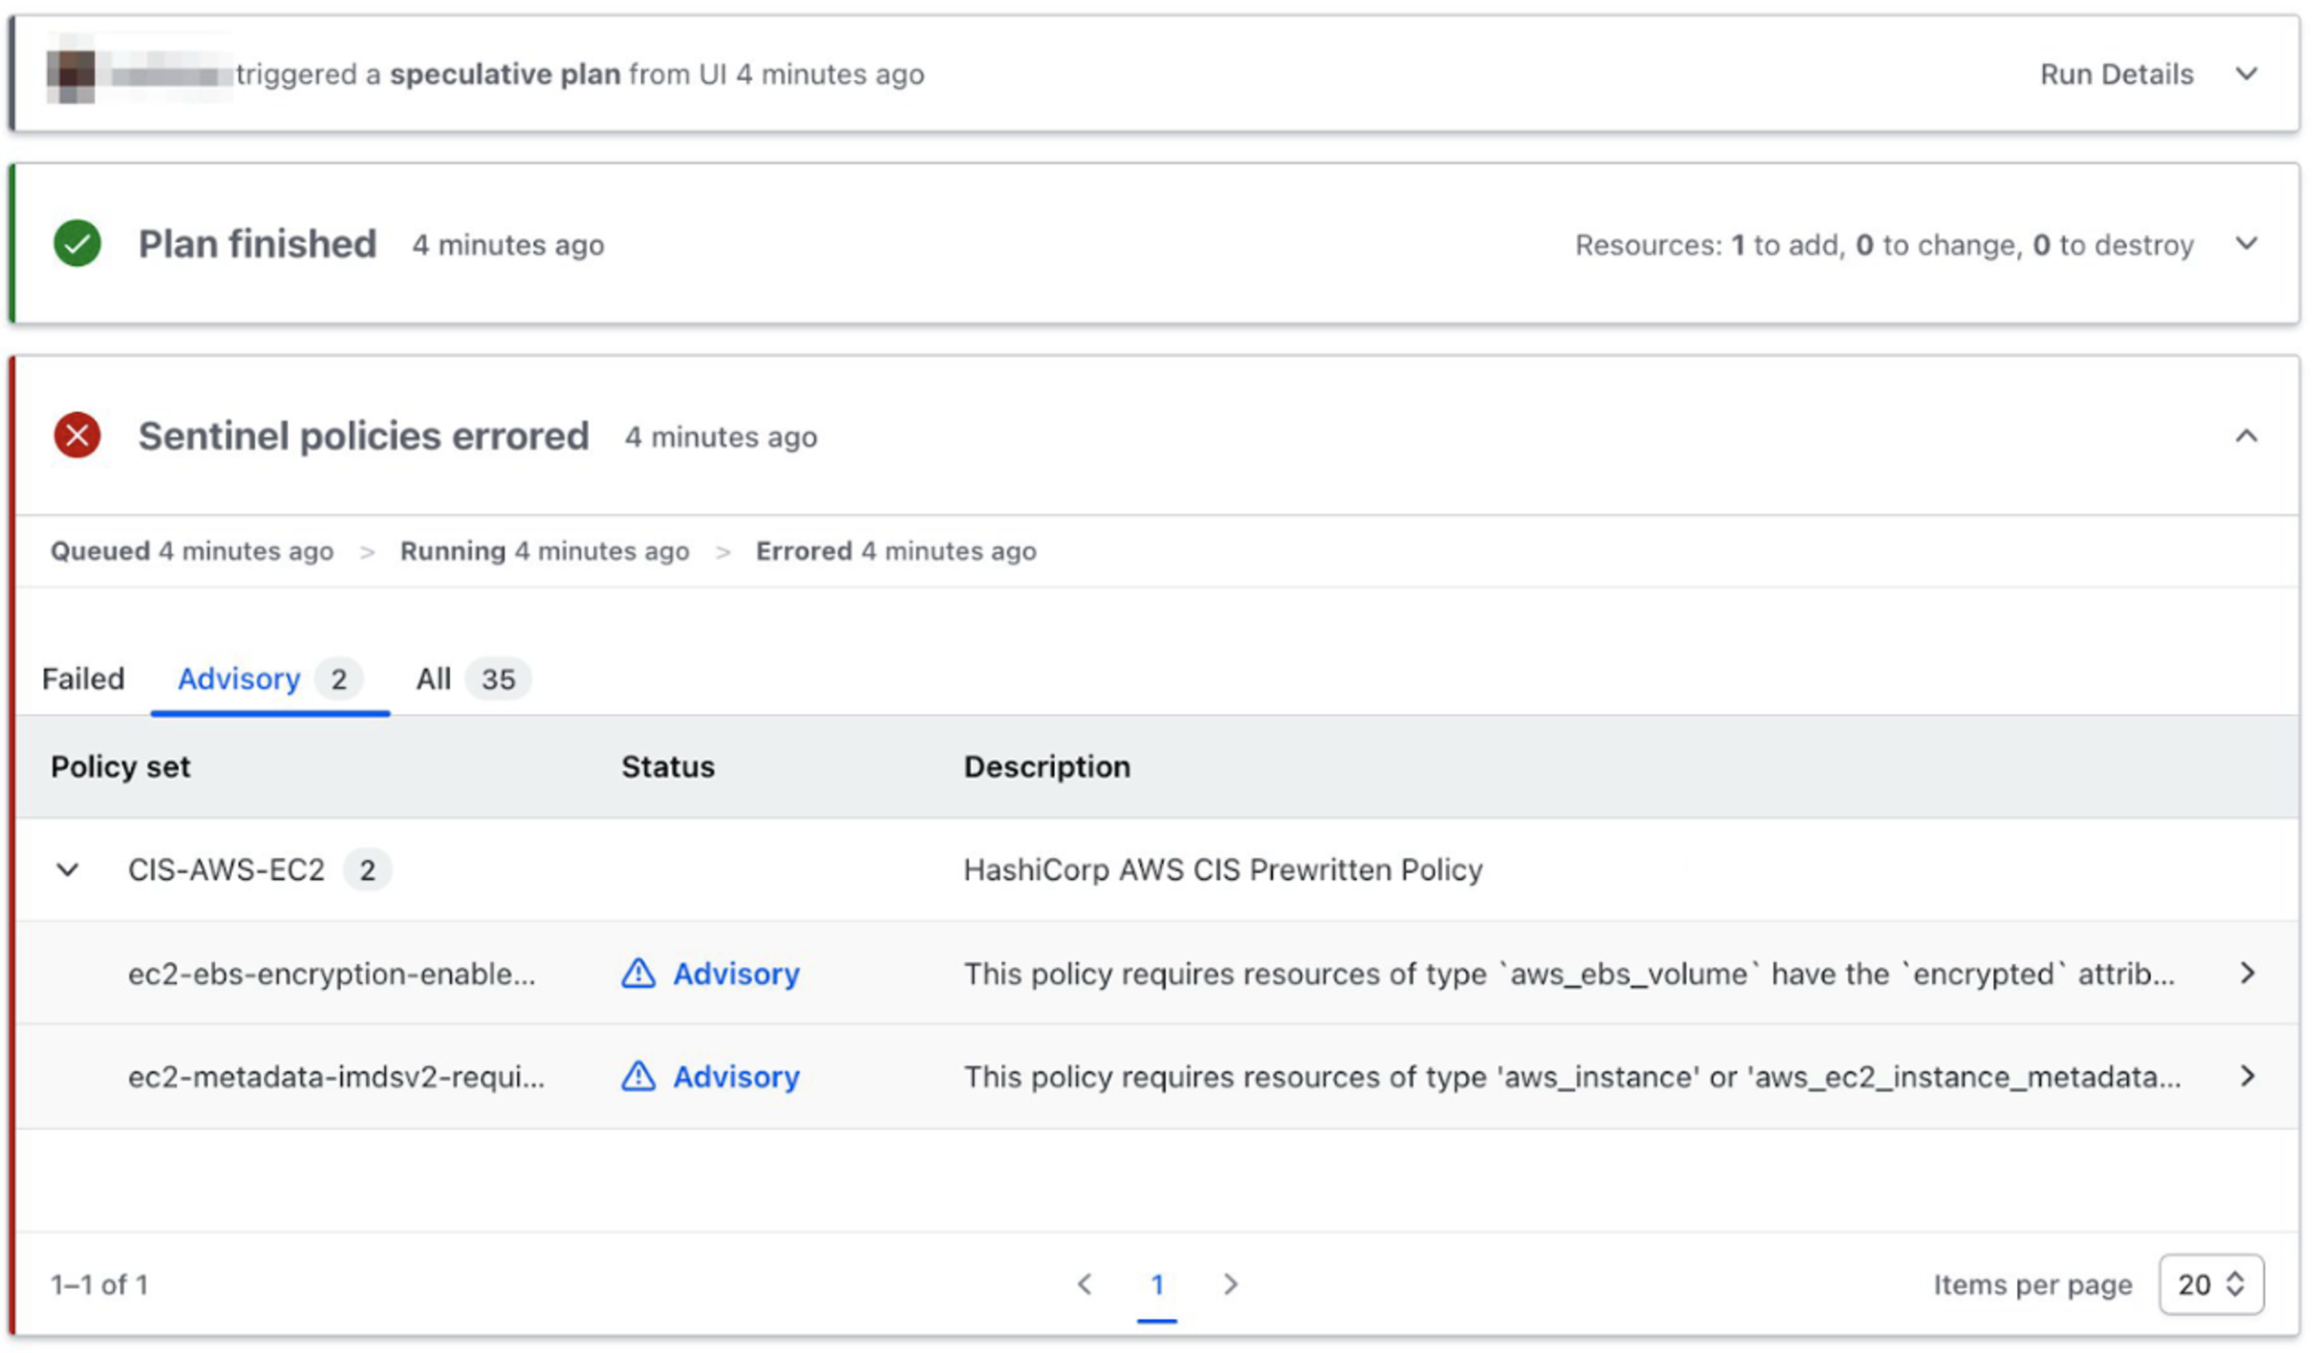Click the user avatar thumbnail
Image resolution: width=2324 pixels, height=1353 pixels.
[72, 75]
